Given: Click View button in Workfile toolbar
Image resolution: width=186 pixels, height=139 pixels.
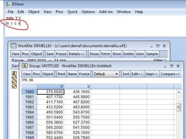Looking at the screenshot, I should click(x=15, y=54).
